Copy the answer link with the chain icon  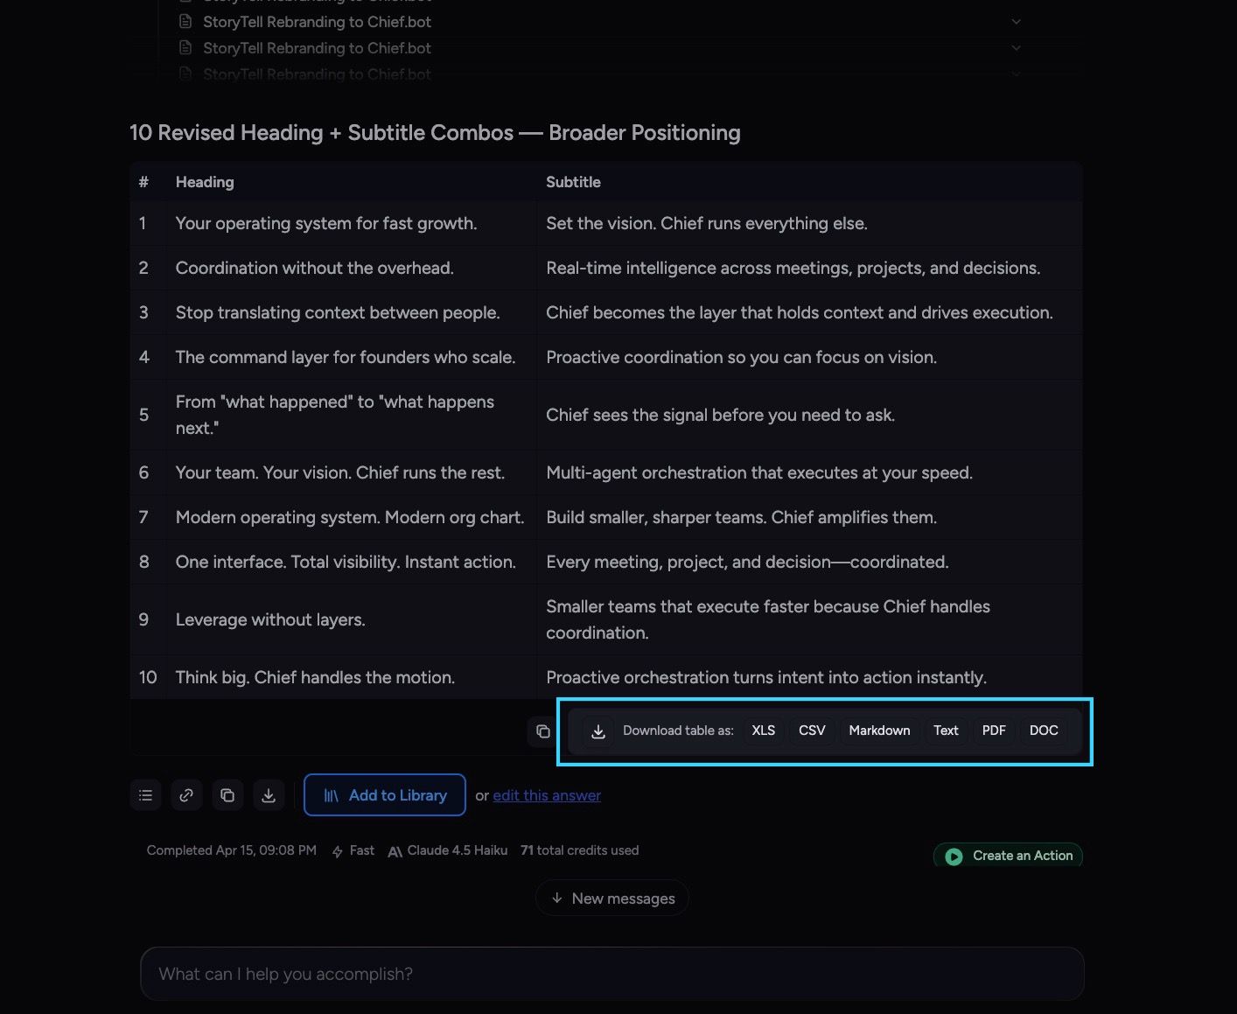coord(186,795)
